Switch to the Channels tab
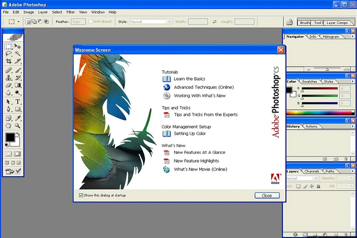Viewport: 357px width, 238px height. (x=312, y=171)
